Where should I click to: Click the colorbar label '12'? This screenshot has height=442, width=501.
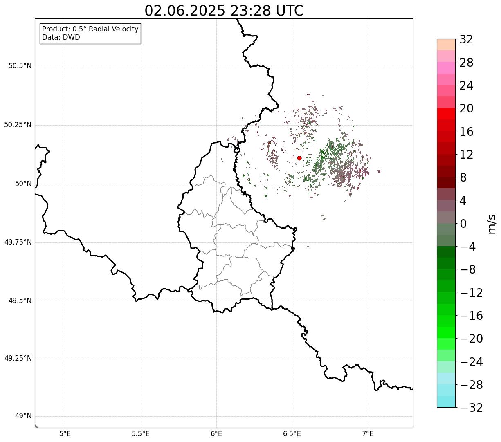coord(466,155)
